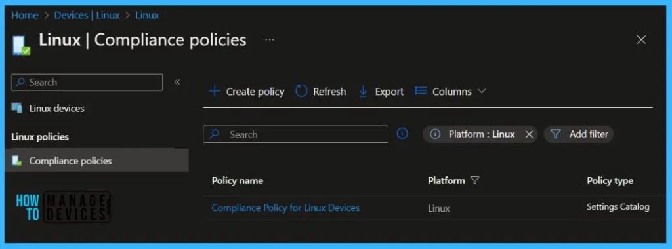The width and height of the screenshot is (672, 249).
Task: Click the Refresh label
Action: (329, 92)
